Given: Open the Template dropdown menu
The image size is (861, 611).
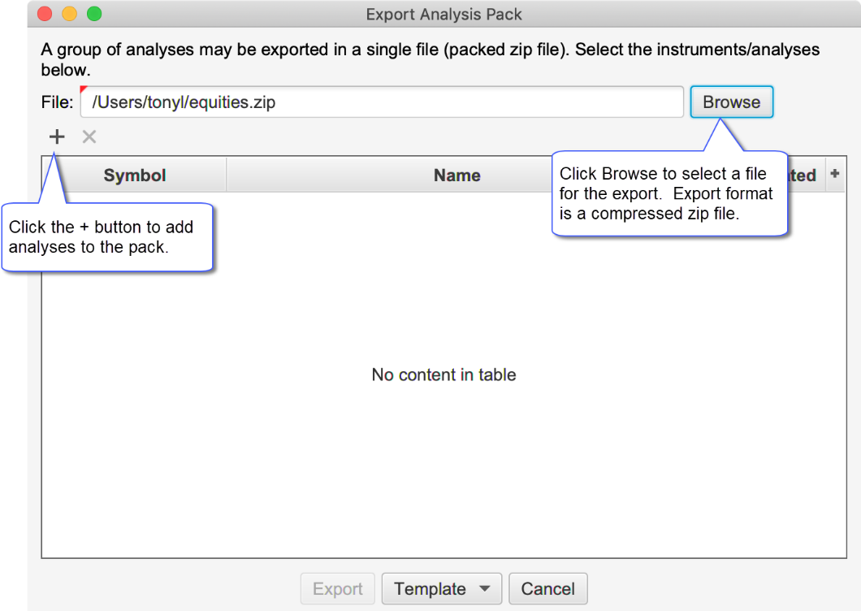Looking at the screenshot, I should (442, 589).
